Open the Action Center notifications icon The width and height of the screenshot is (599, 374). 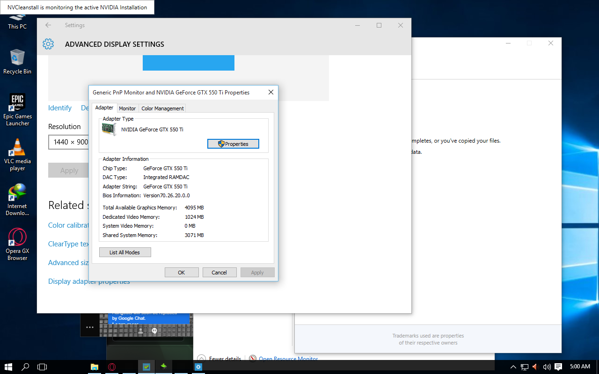click(558, 367)
